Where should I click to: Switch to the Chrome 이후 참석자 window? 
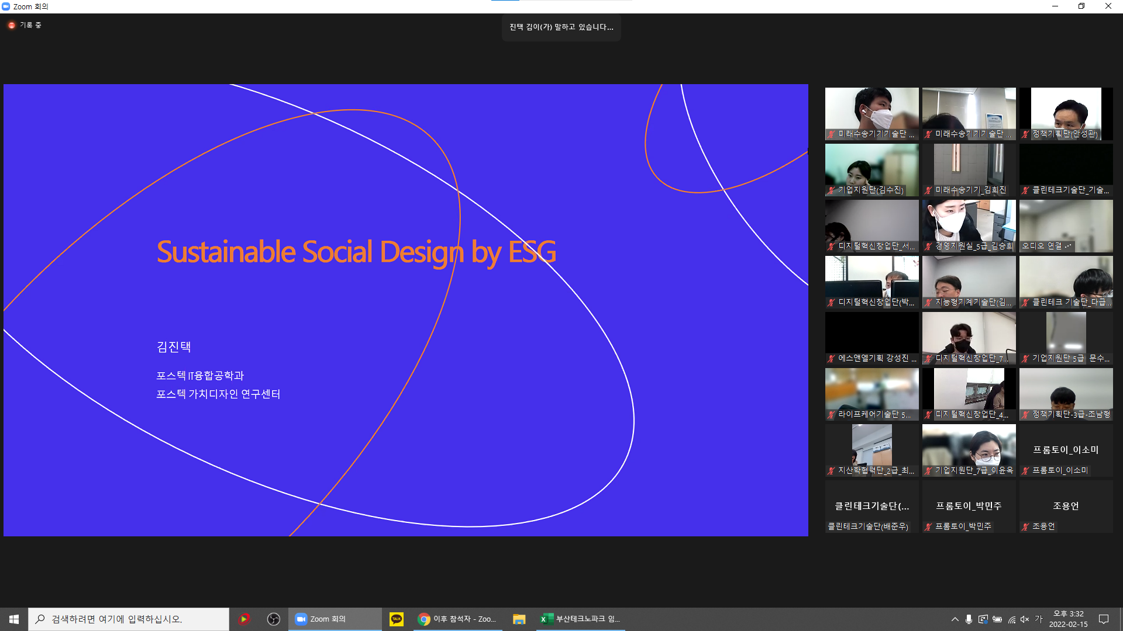pos(457,619)
